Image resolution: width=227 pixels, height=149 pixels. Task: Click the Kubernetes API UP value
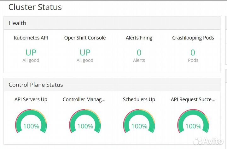point(31,52)
